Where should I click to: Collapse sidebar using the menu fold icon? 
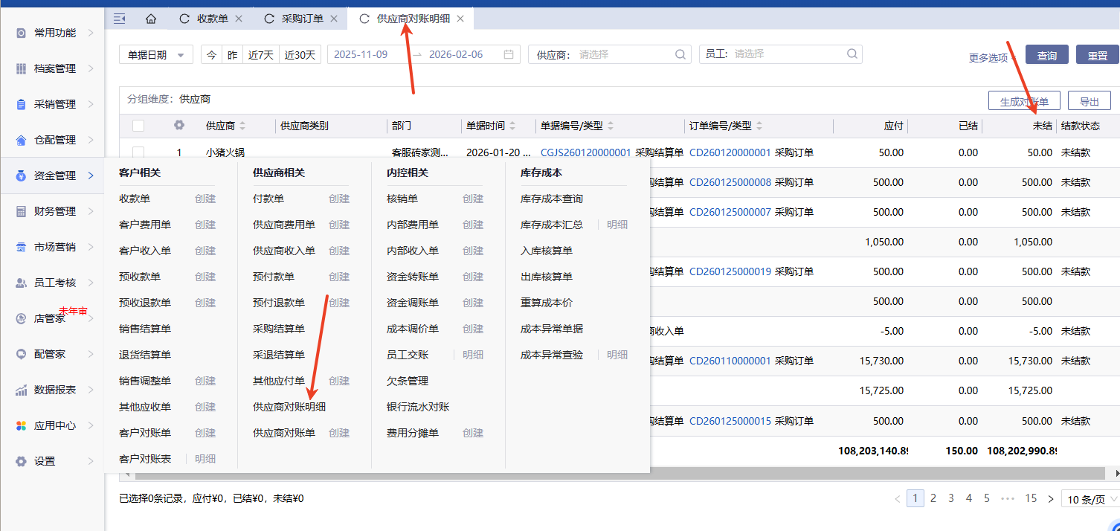click(x=119, y=19)
